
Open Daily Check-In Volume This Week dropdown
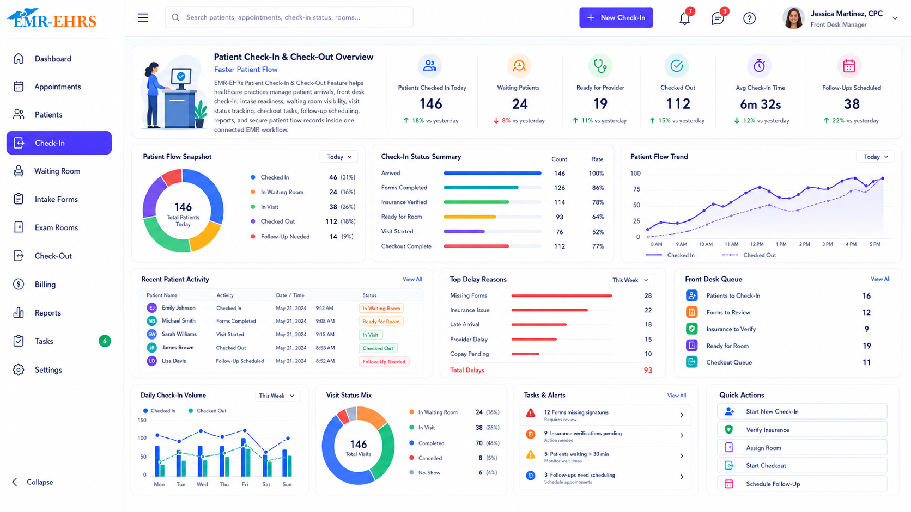coord(277,396)
